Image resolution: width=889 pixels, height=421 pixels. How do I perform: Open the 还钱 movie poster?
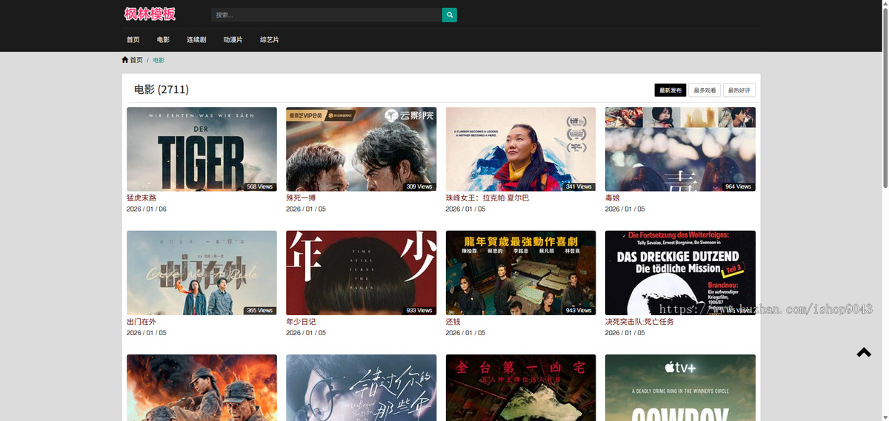(x=521, y=273)
